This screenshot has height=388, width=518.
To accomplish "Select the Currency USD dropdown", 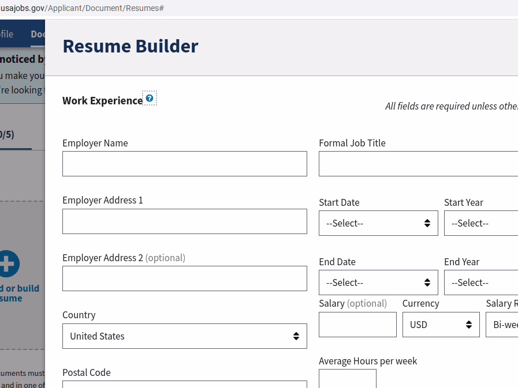I will (x=441, y=325).
